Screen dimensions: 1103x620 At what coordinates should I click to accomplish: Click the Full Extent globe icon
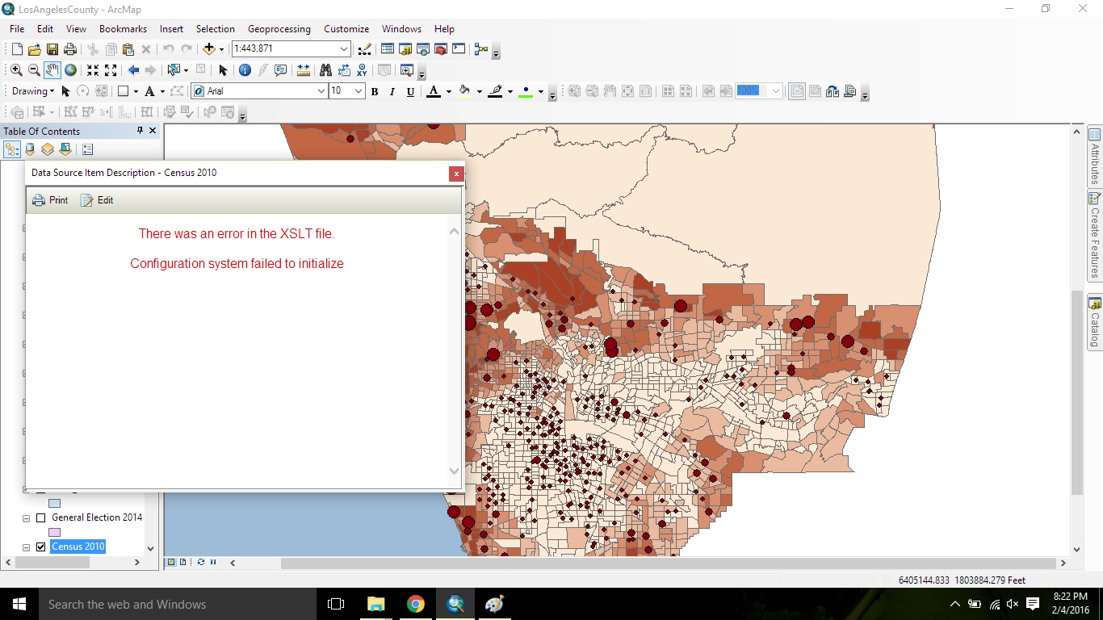[71, 70]
